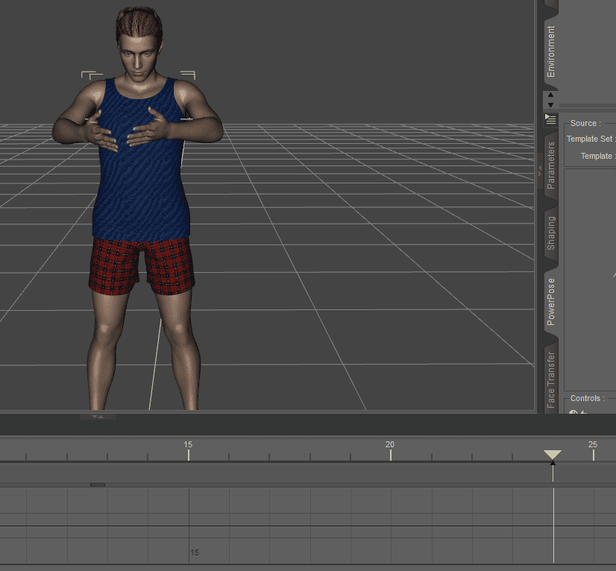This screenshot has width=616, height=571.
Task: Click the drag handle in the timeline track row
Action: click(99, 485)
